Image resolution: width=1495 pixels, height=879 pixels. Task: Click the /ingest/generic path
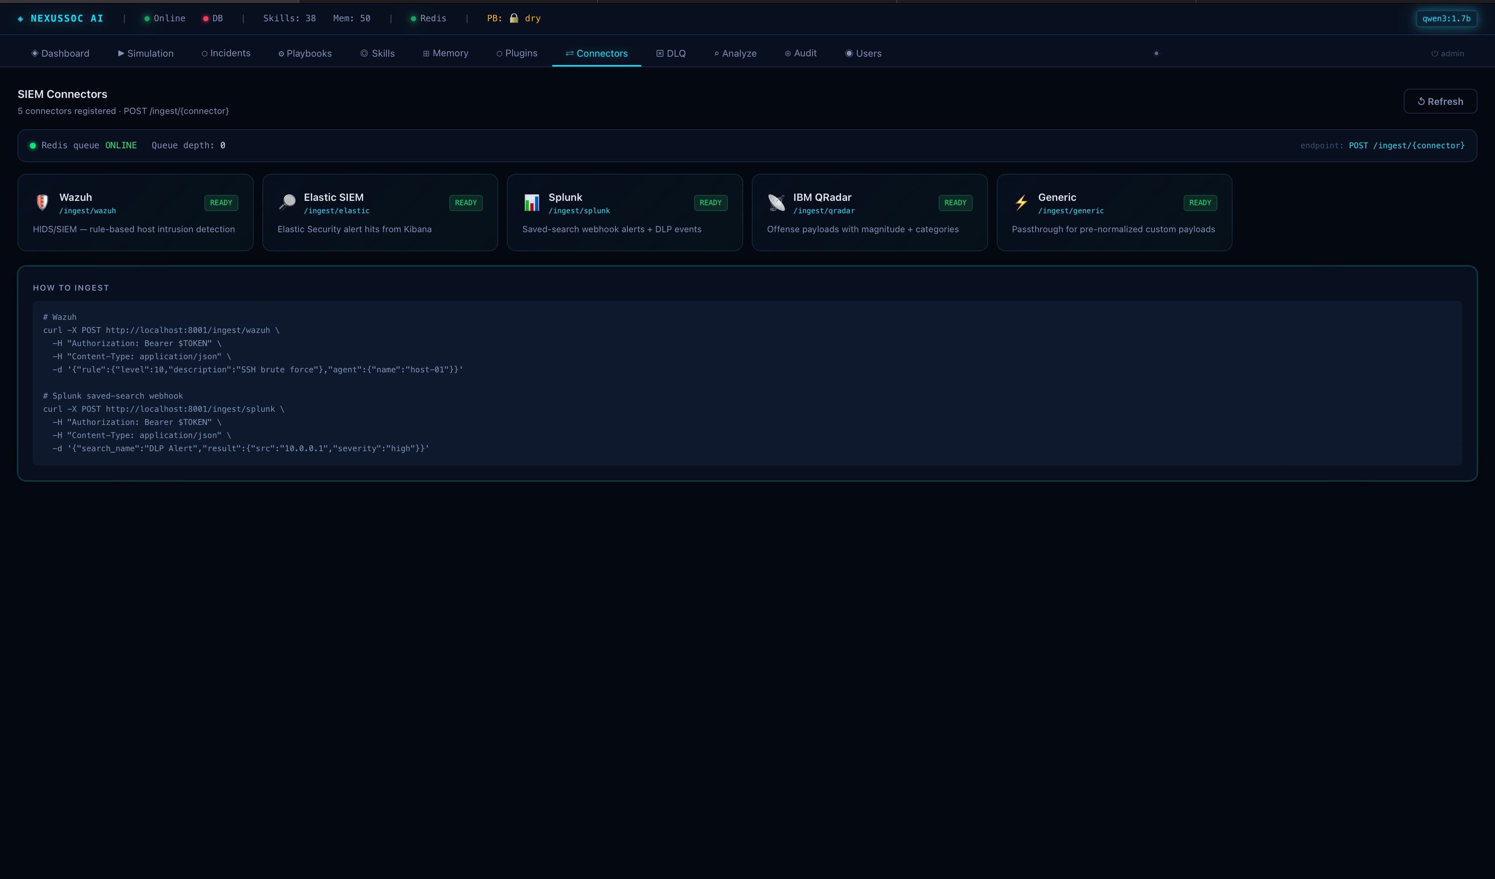[x=1071, y=211]
